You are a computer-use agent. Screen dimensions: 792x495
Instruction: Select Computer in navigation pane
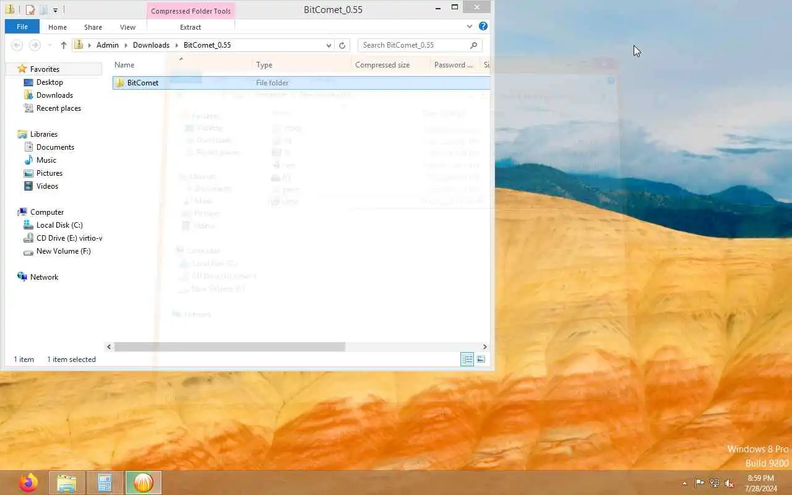tap(47, 212)
